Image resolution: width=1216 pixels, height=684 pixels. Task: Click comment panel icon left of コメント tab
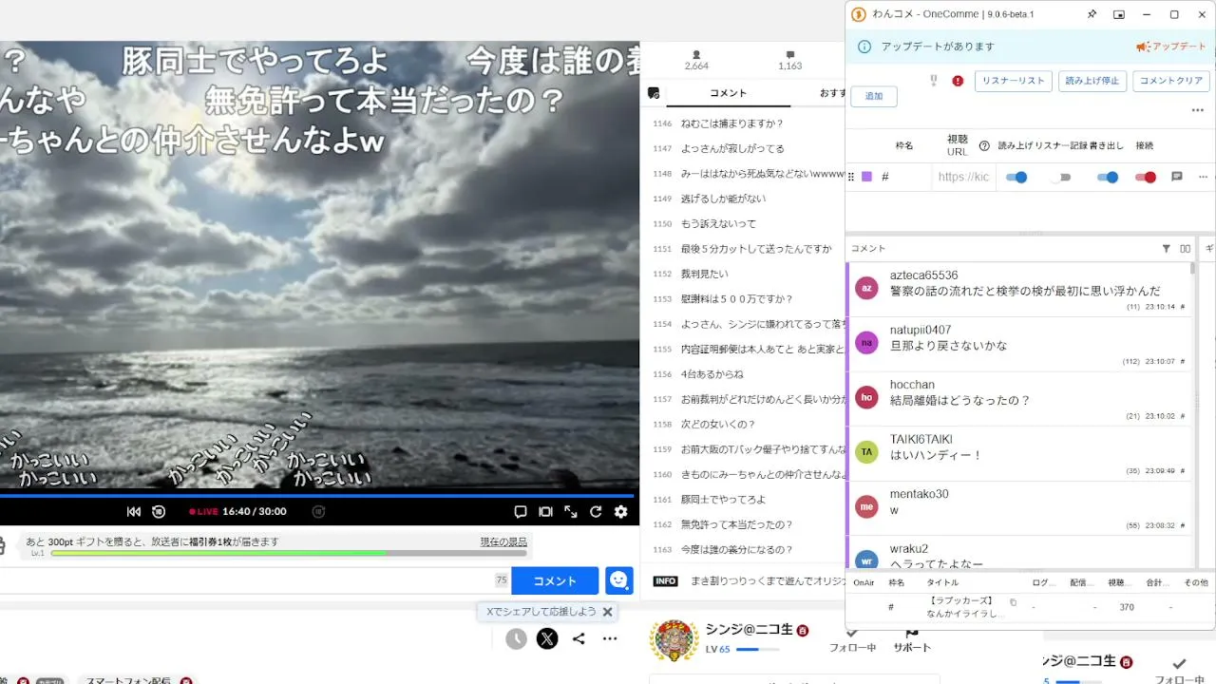pyautogui.click(x=654, y=93)
